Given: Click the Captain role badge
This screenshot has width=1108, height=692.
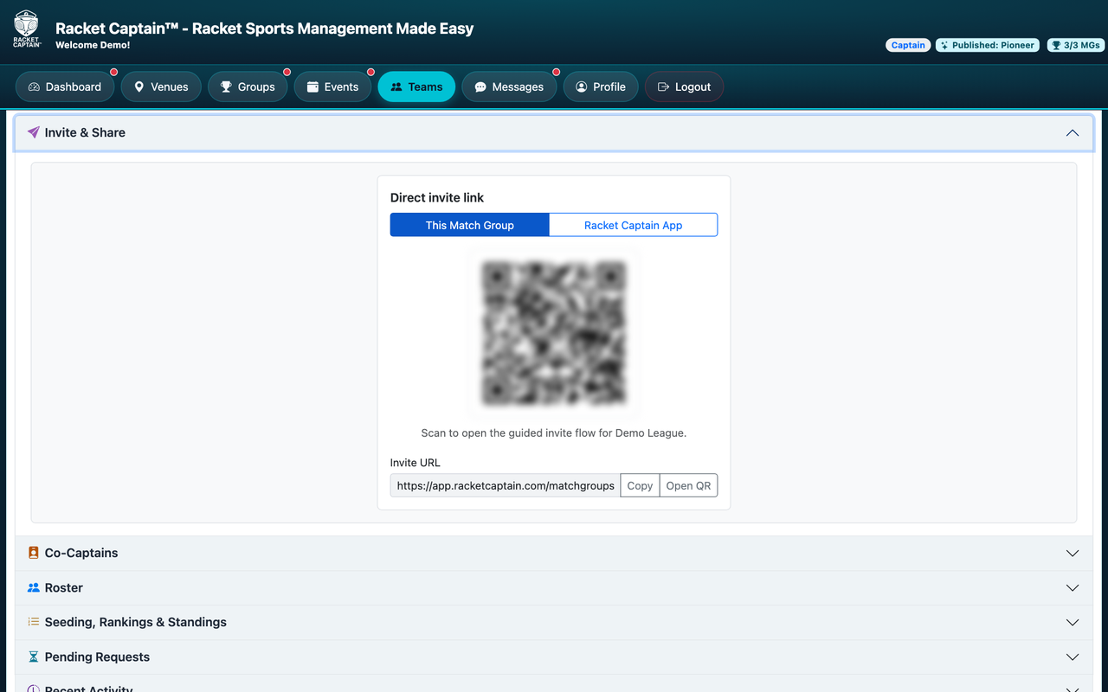Looking at the screenshot, I should pyautogui.click(x=908, y=45).
